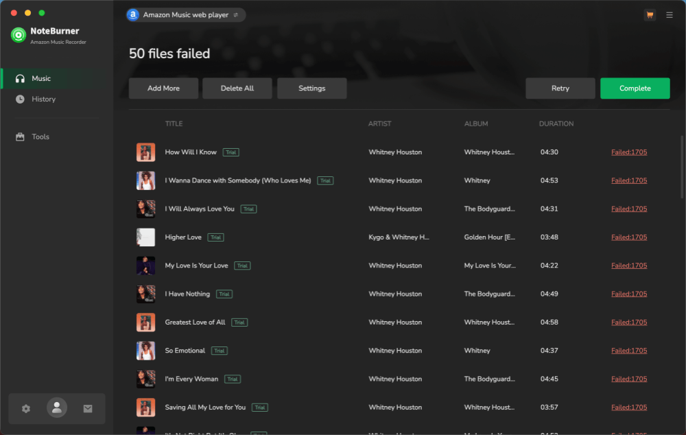The height and width of the screenshot is (435, 686).
Task: Open Failed:1705 link for Higher Love
Action: click(x=628, y=237)
